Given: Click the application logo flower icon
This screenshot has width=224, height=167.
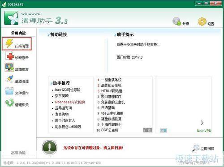Looking at the screenshot, I should pyautogui.click(x=11, y=18).
